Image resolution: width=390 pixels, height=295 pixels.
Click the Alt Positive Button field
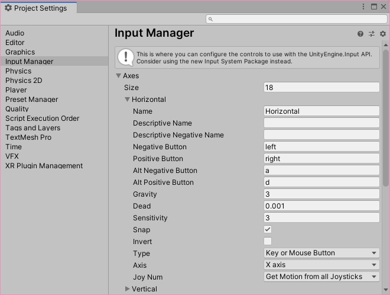tap(321, 182)
